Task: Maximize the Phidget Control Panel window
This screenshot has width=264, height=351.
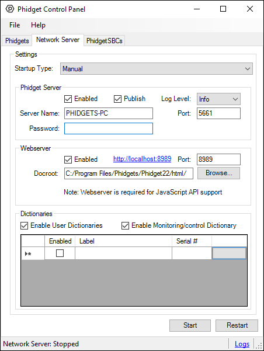Action: 223,9
